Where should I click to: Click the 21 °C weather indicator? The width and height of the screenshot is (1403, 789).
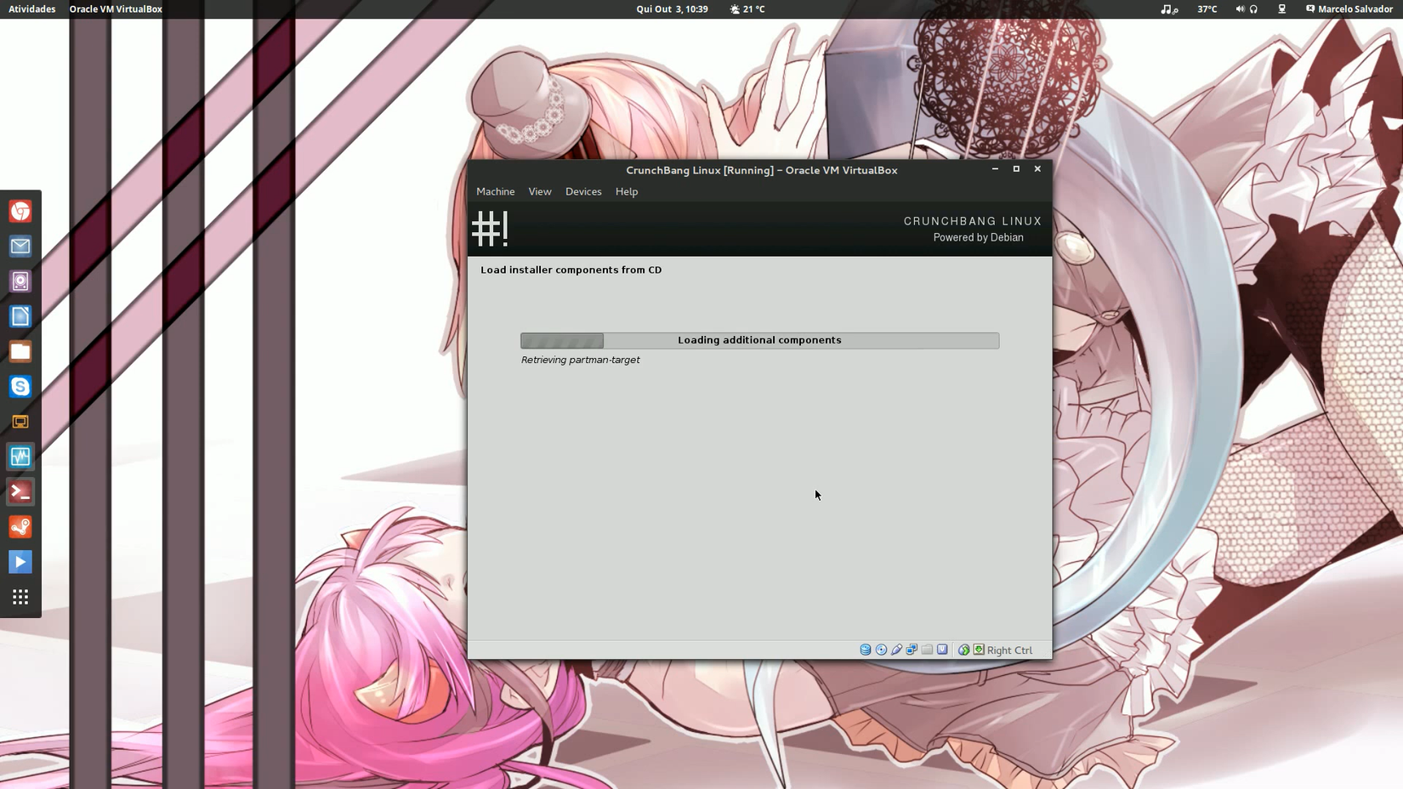coord(747,9)
